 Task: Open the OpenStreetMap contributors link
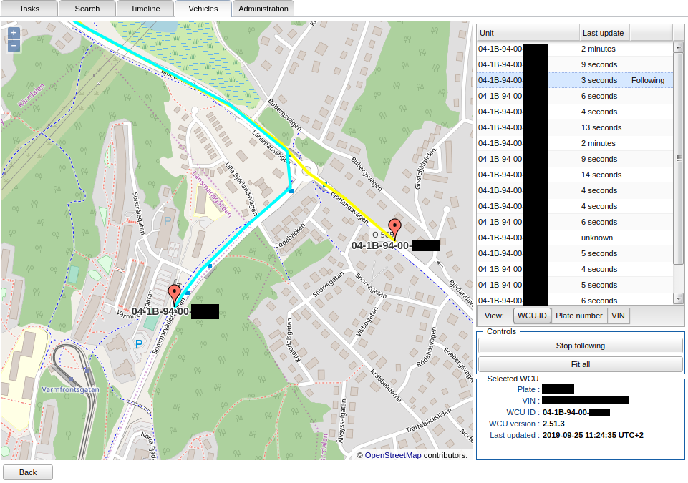pos(392,455)
